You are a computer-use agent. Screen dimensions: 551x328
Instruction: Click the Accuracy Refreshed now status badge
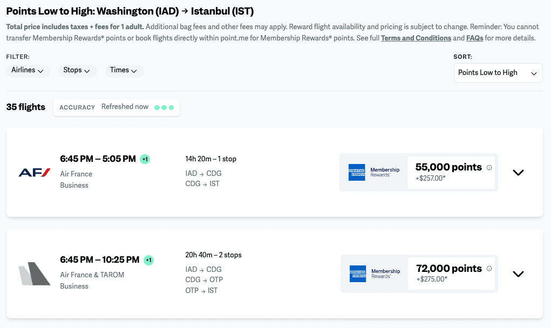116,107
